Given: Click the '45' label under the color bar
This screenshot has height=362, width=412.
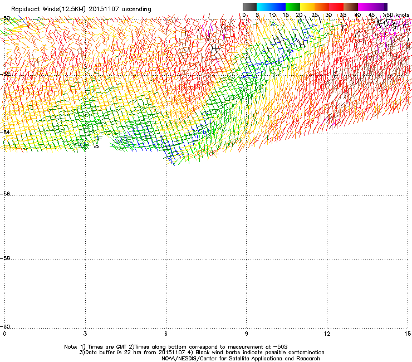Looking at the screenshot, I should [x=371, y=15].
